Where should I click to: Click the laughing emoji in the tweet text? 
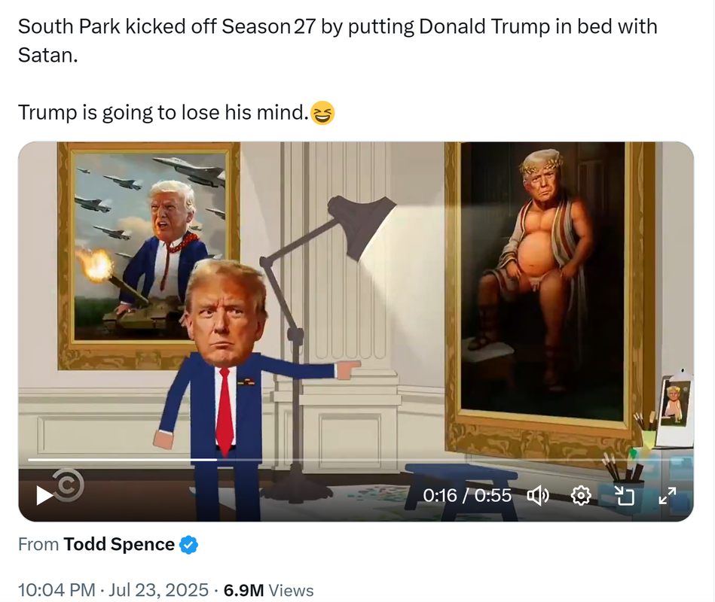[x=322, y=112]
